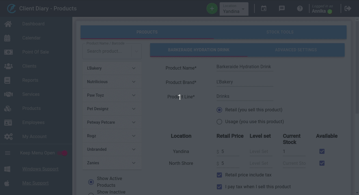Switch to the Products tab

pyautogui.click(x=147, y=32)
